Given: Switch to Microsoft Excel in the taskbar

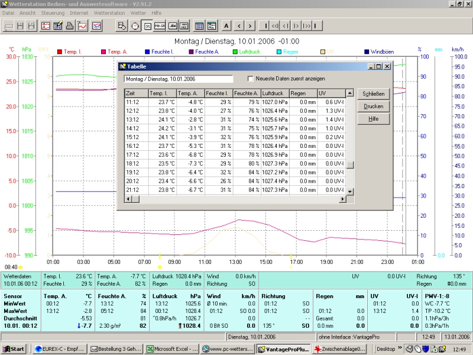Looking at the screenshot, I should (x=173, y=349).
